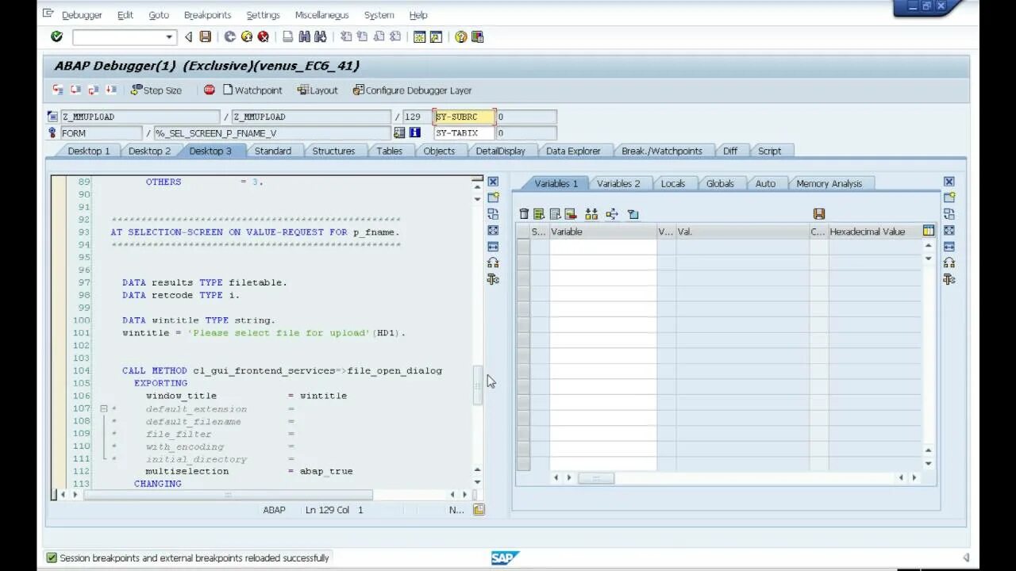1016x571 pixels.
Task: Click the Find Next binoculars icon
Action: (x=321, y=36)
